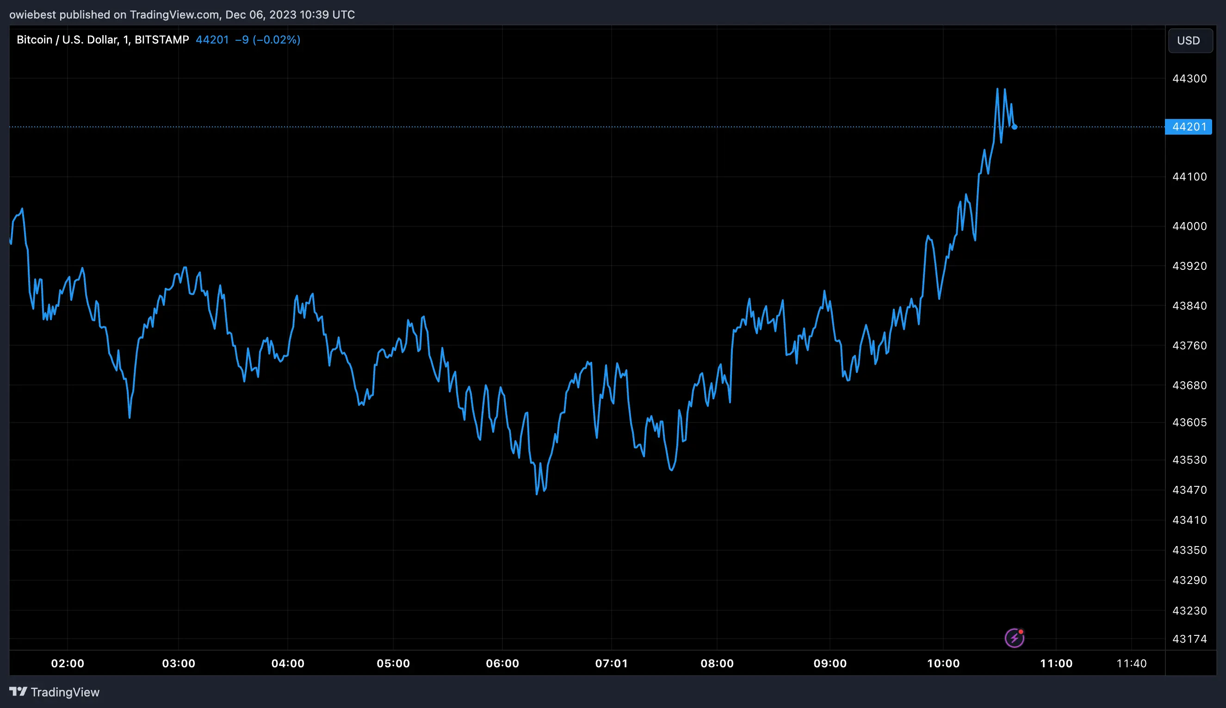The image size is (1226, 708).
Task: Open the price scale settings via 44300 label
Action: (x=1190, y=78)
